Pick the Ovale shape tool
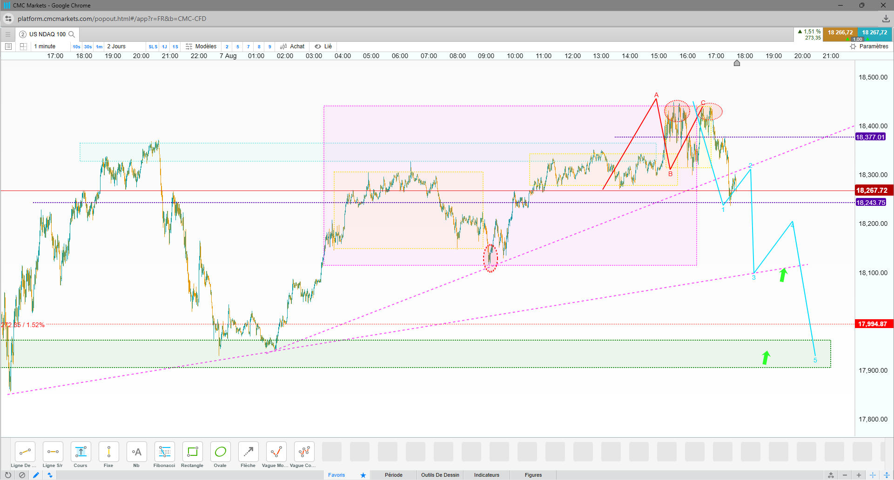The width and height of the screenshot is (894, 480). coord(220,454)
